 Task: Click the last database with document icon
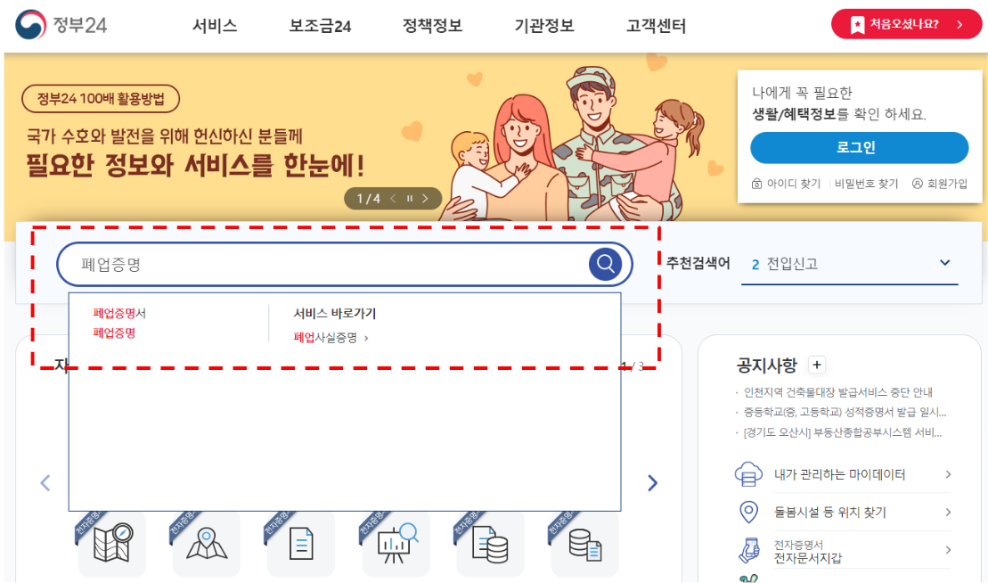tap(585, 544)
